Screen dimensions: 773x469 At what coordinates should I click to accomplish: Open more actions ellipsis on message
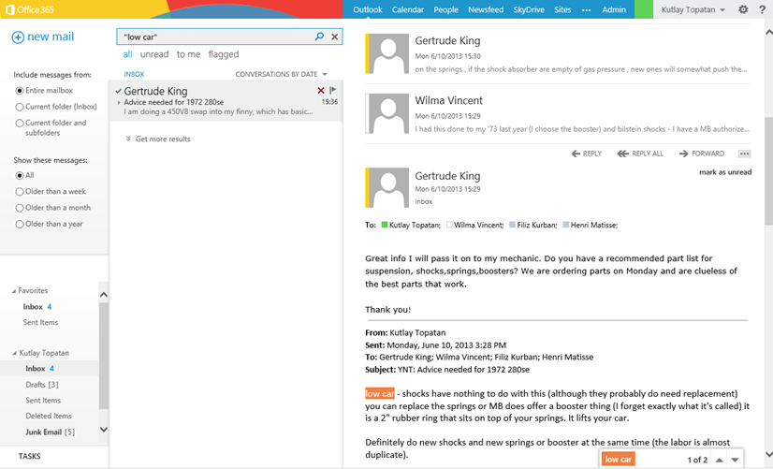tap(744, 154)
